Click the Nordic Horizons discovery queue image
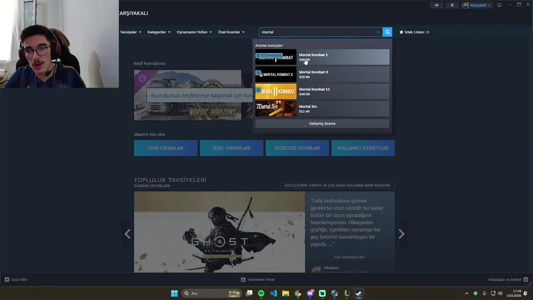 [187, 95]
